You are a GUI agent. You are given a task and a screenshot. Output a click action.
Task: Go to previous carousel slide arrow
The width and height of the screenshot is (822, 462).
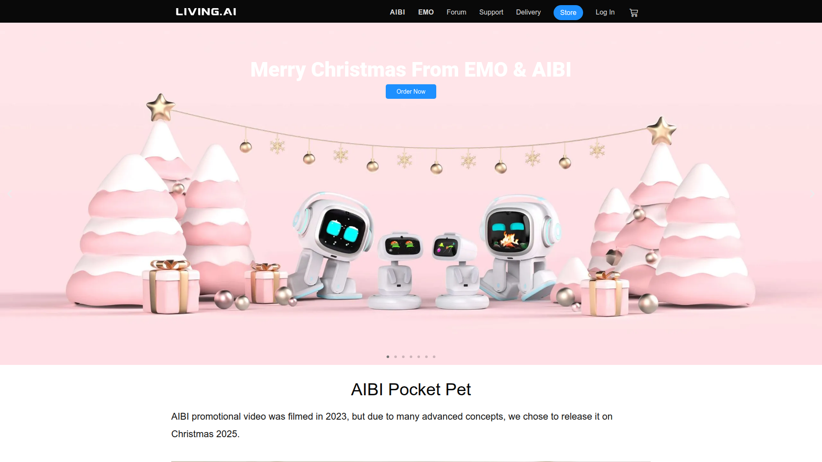coord(9,194)
